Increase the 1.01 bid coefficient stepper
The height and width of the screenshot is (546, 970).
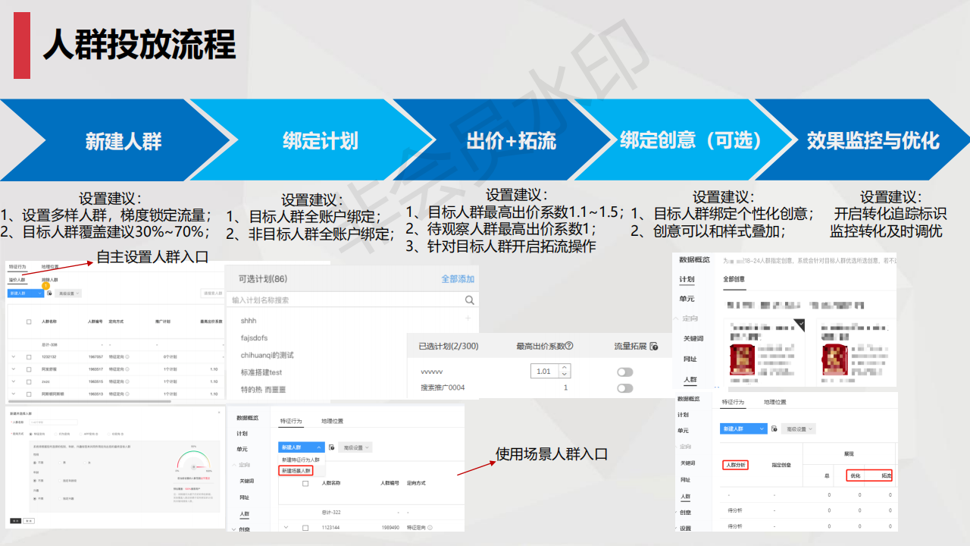tap(564, 368)
